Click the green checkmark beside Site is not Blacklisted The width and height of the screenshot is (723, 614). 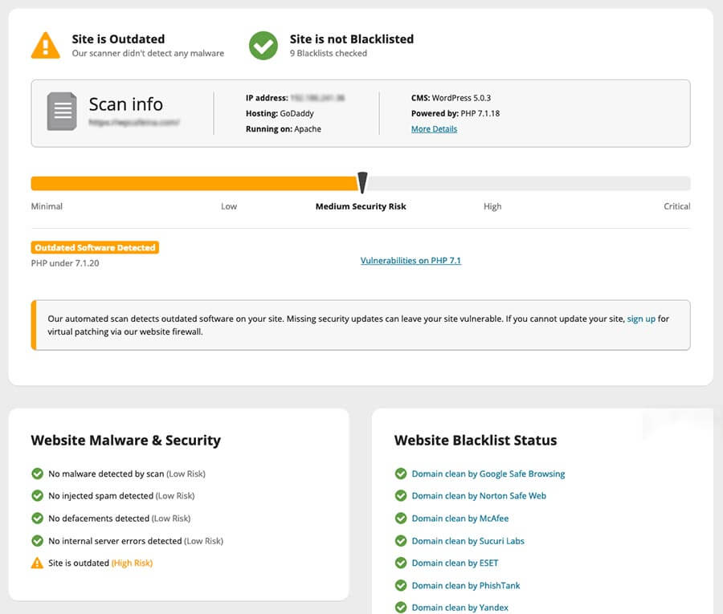point(263,45)
